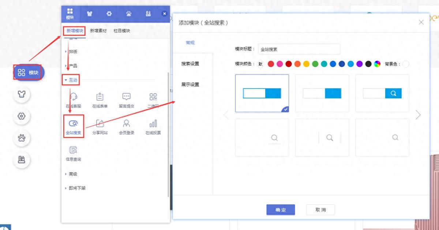This screenshot has height=230, width=439.
Task: Collapse the 互动 category
Action: coord(73,80)
